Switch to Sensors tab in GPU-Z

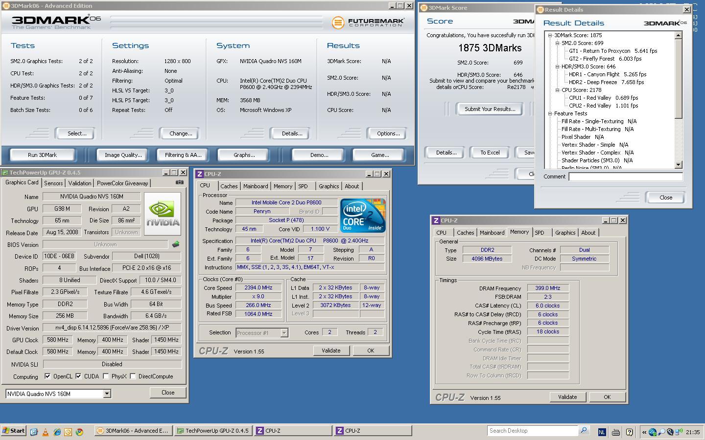coord(53,183)
